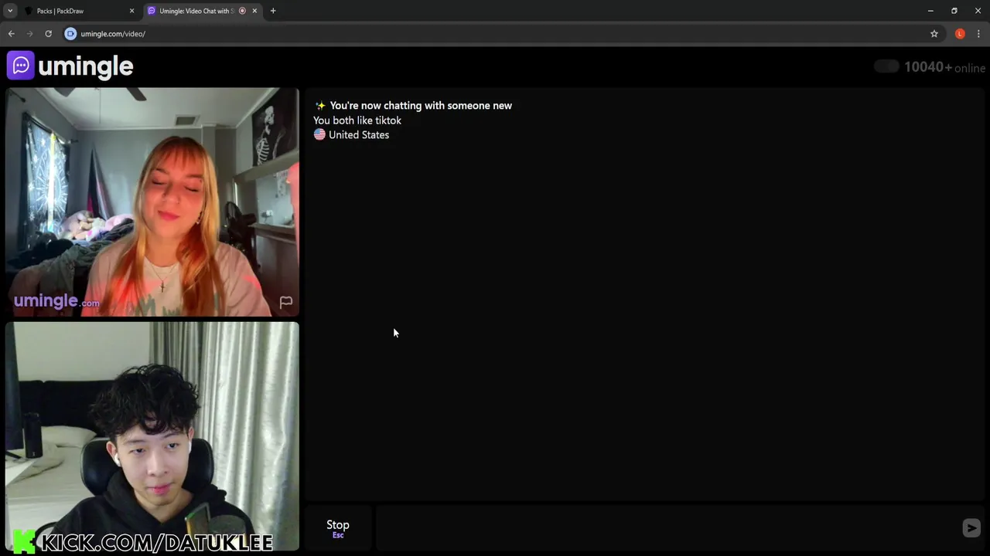
Task: Open the Chrome profile avatar
Action: pos(960,34)
